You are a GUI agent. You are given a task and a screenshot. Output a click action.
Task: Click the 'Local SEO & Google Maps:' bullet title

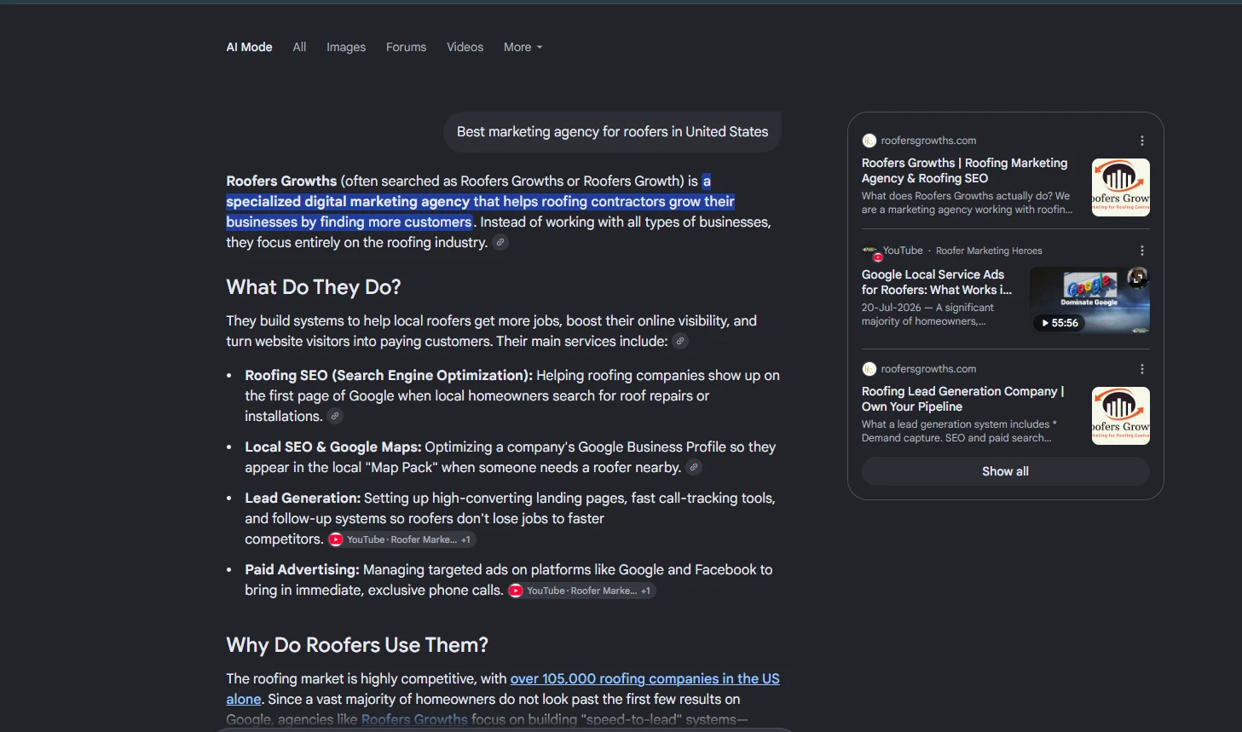333,447
